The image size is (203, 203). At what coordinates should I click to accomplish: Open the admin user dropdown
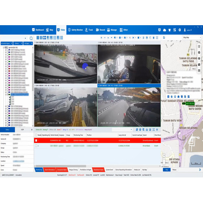click(188, 30)
